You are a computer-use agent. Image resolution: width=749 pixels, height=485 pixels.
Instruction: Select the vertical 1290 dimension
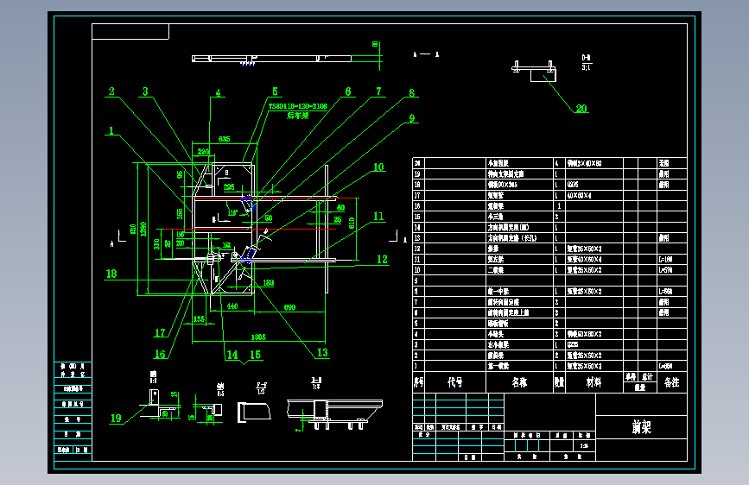[143, 229]
